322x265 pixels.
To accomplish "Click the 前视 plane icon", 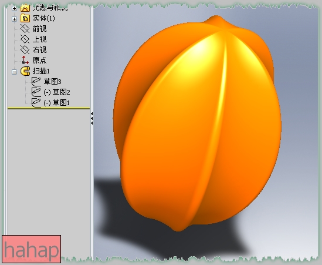I will click(25, 29).
